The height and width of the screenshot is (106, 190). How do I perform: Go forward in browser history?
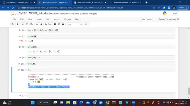(x=8, y=8)
